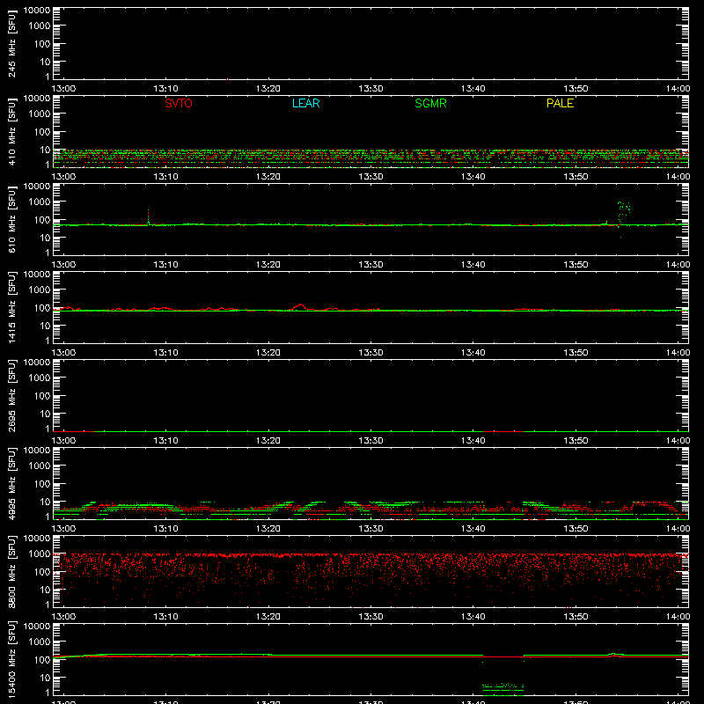Click the 13:10 tick label under 245 MHz panel
Screen dimensions: 704x704
tap(166, 89)
